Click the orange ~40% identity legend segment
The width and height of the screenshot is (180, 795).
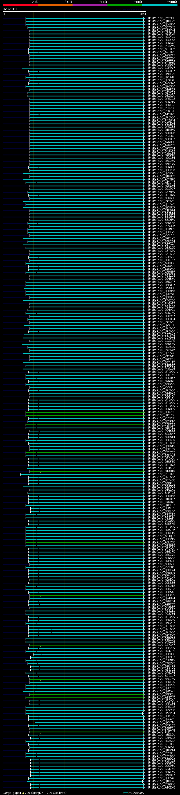[x=55, y=5]
